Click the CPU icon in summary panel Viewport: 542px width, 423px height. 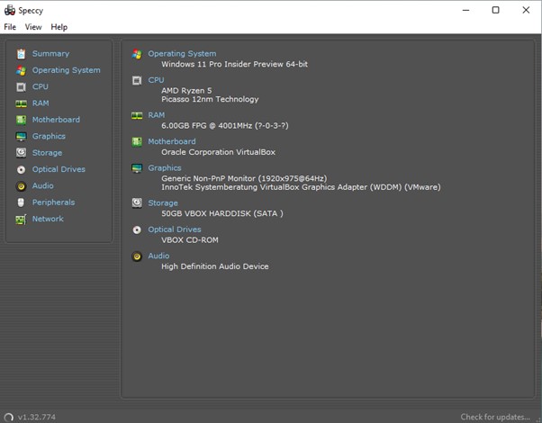pos(137,80)
